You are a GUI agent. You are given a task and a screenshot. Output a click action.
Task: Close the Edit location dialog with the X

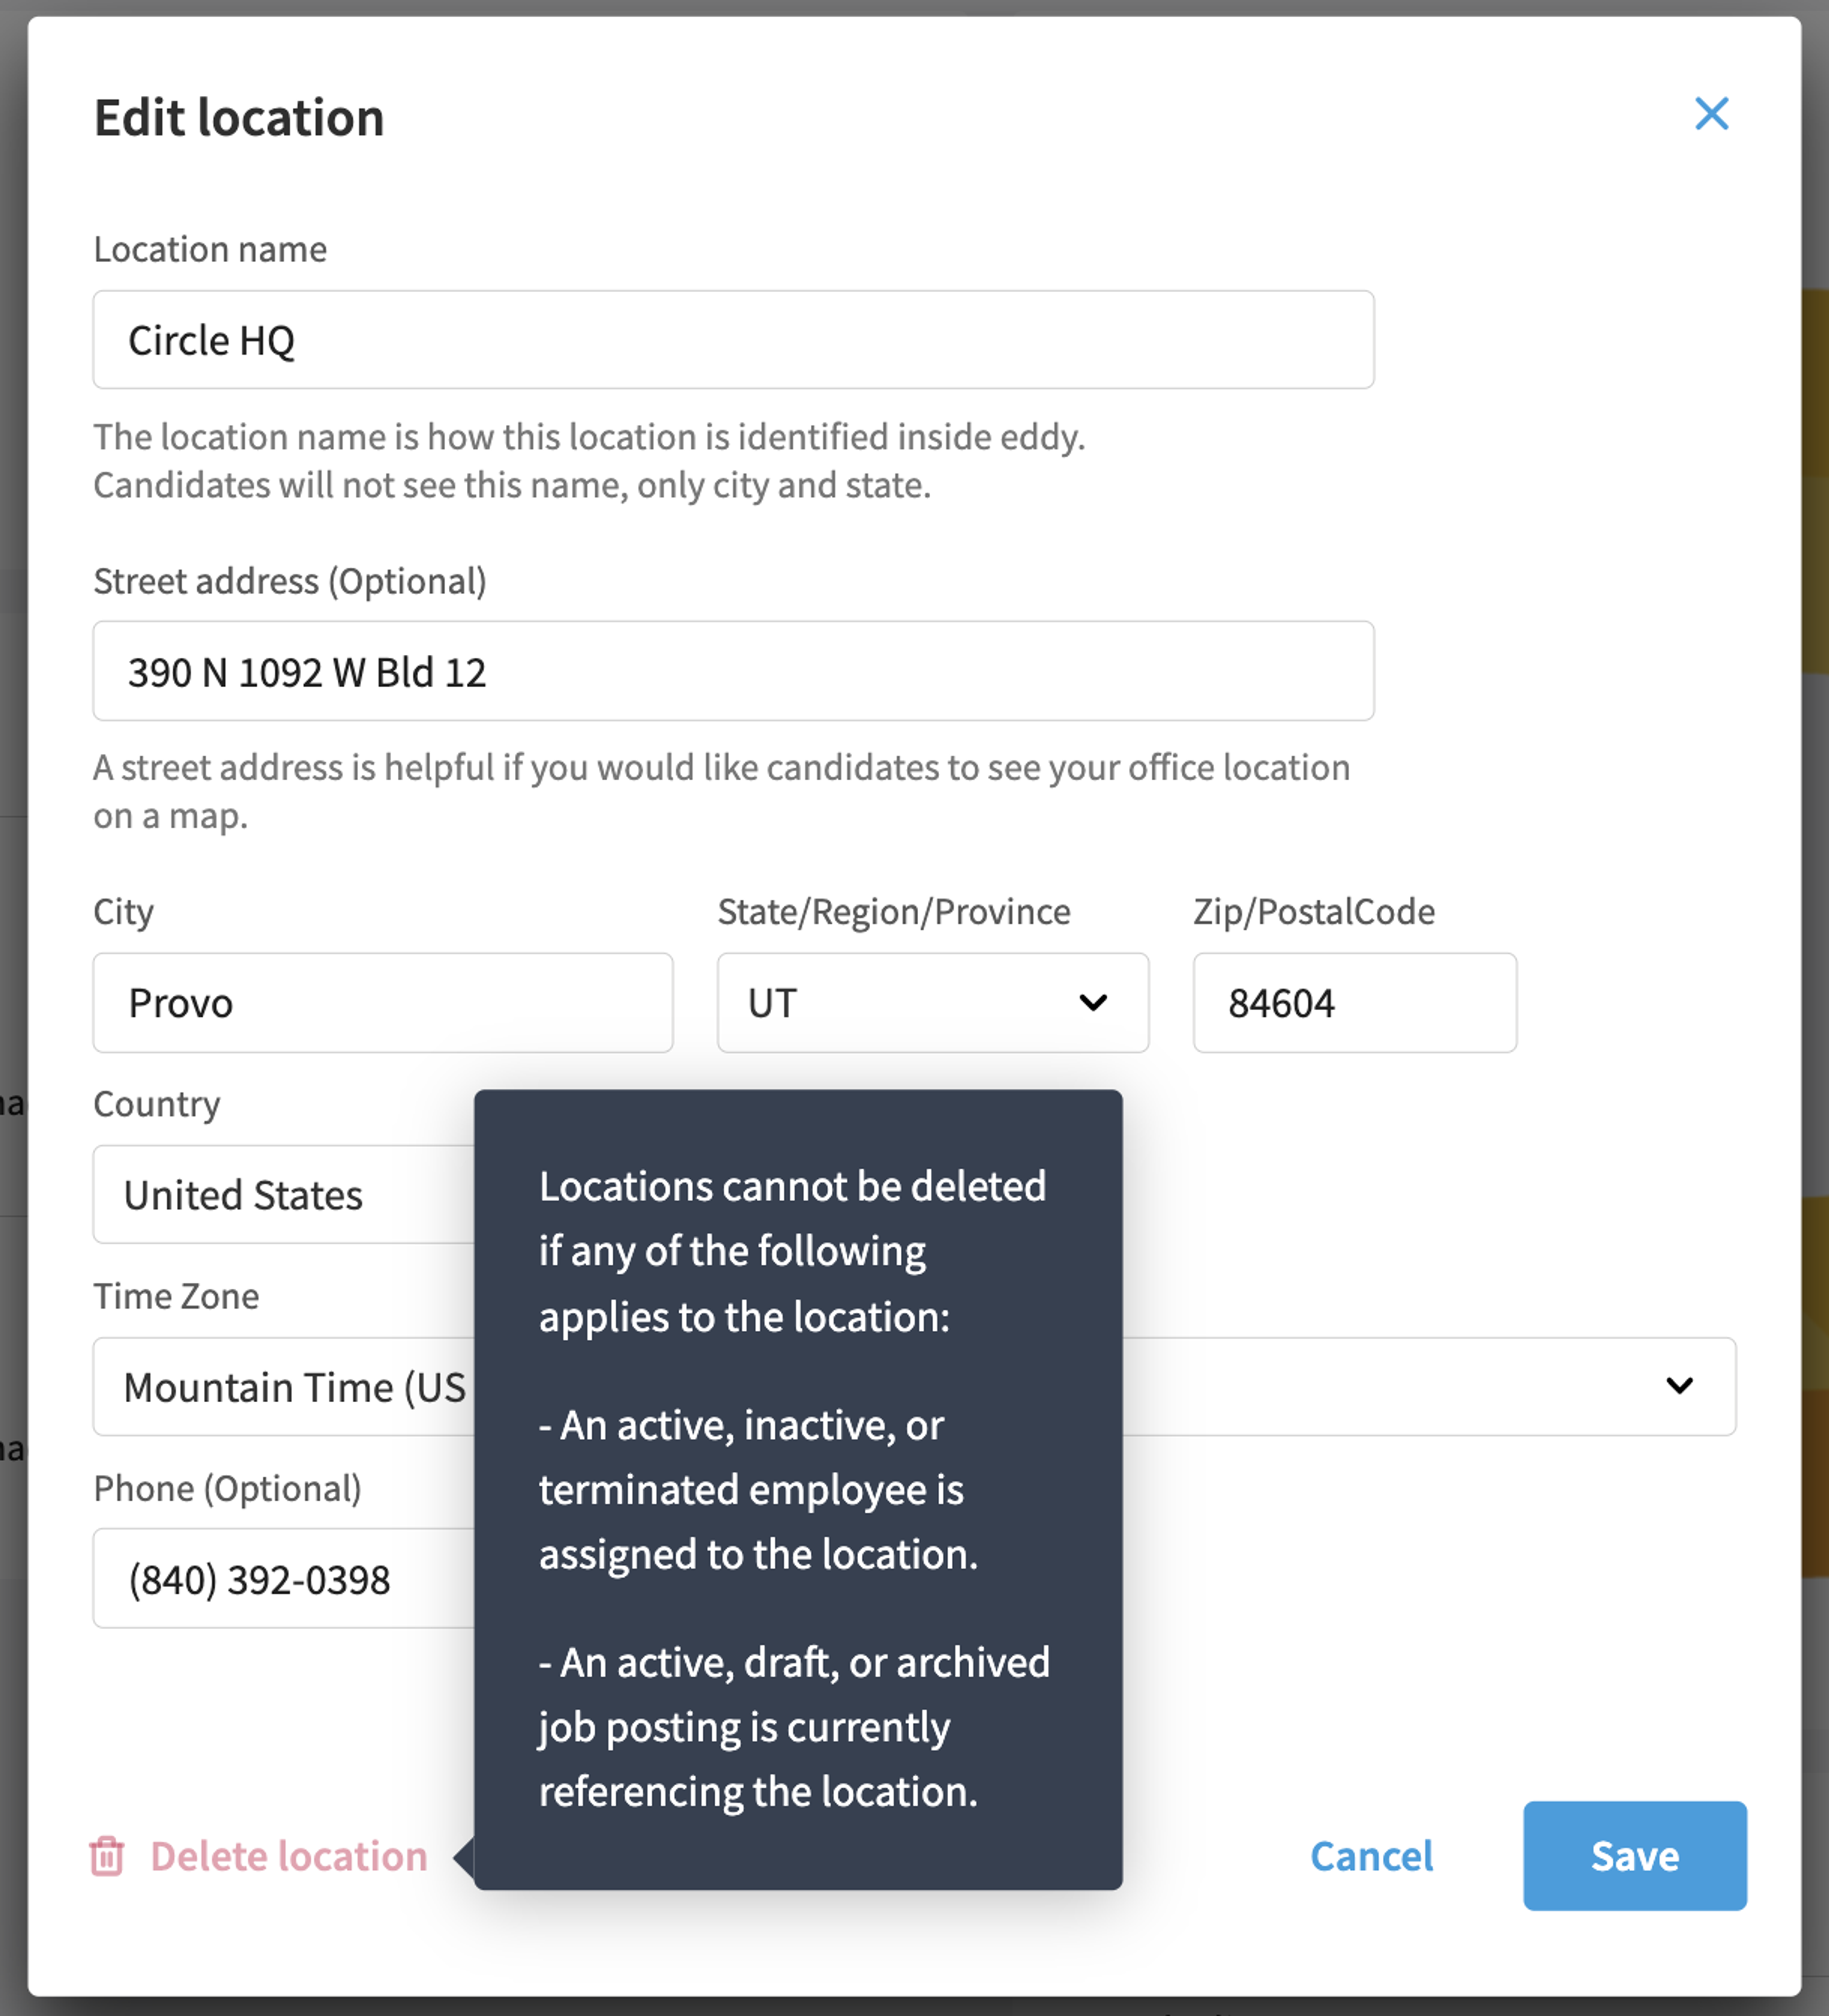(x=1711, y=114)
